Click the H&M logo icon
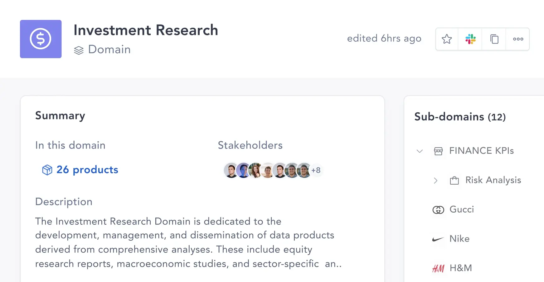This screenshot has height=282, width=544. click(438, 268)
